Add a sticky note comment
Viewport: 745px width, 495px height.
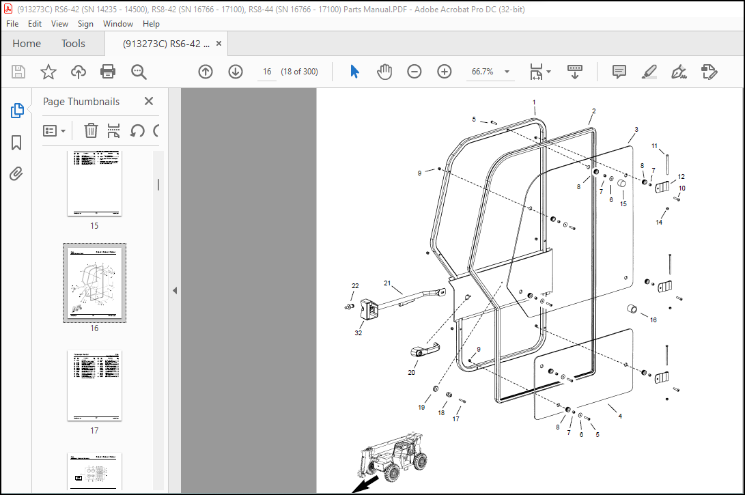coord(619,72)
